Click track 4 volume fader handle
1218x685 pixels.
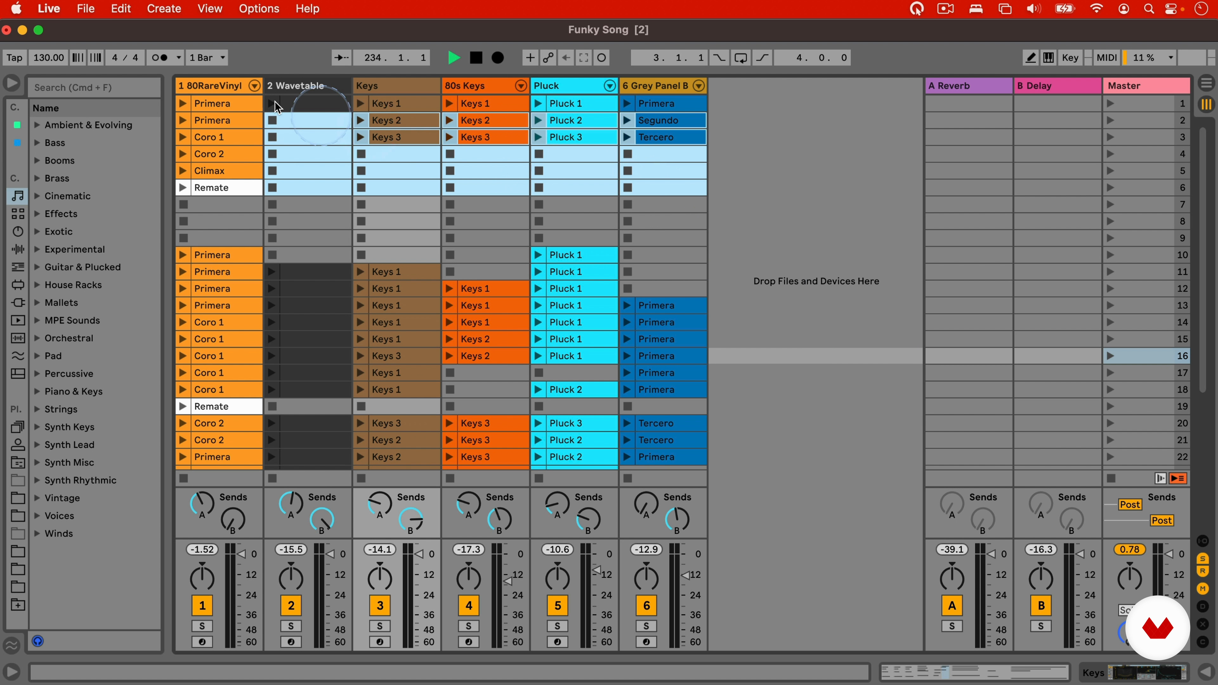[508, 581]
